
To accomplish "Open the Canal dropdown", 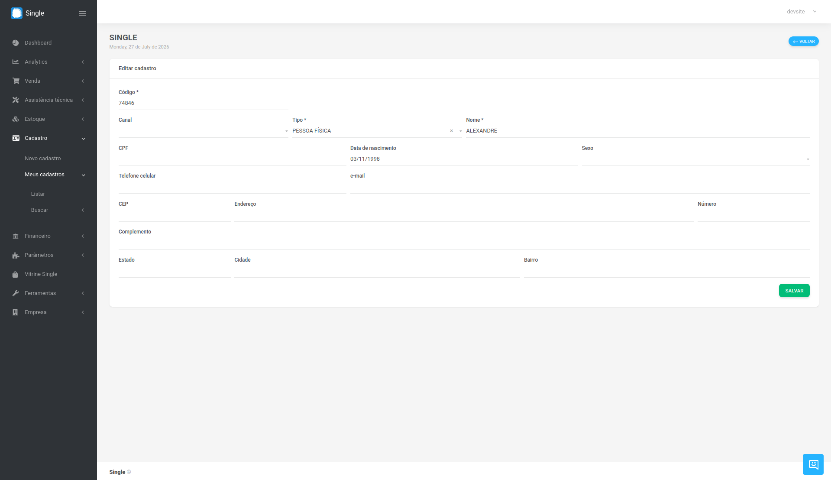I will (x=203, y=131).
